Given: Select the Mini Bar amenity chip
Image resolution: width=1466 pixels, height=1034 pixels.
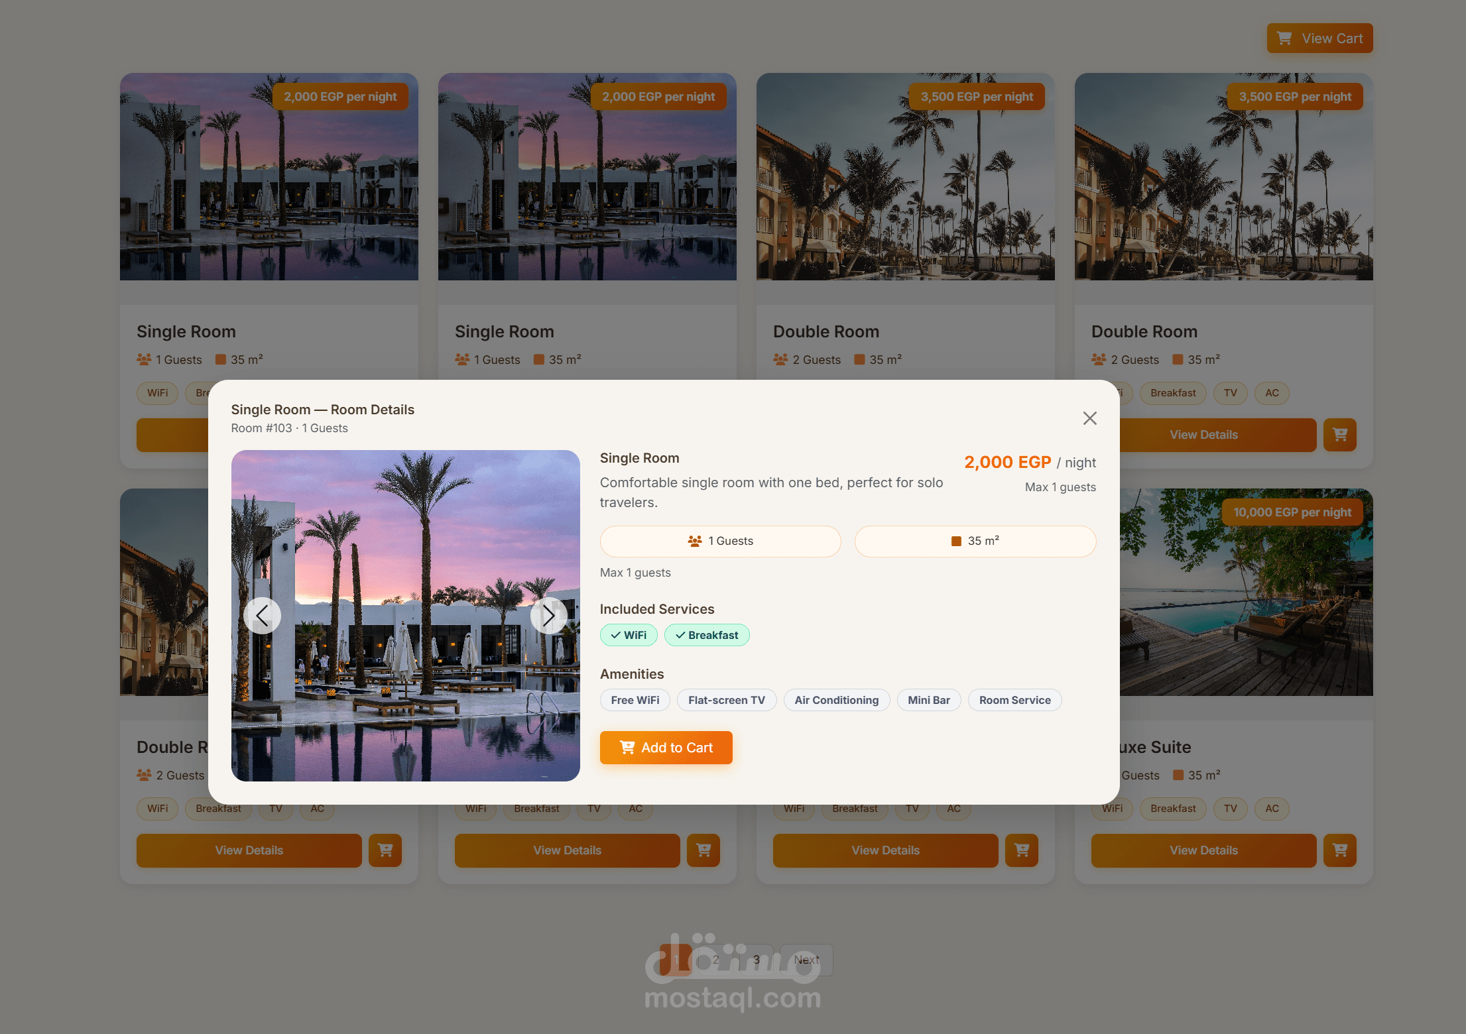Looking at the screenshot, I should 928,700.
